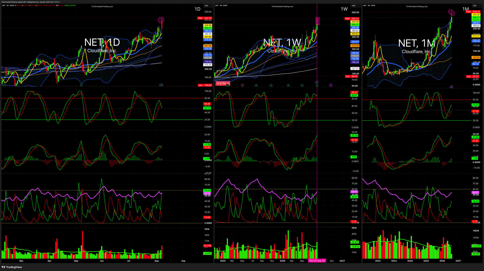Click the 295.49 blue price label
This screenshot has height=271, width=484.
point(355,28)
